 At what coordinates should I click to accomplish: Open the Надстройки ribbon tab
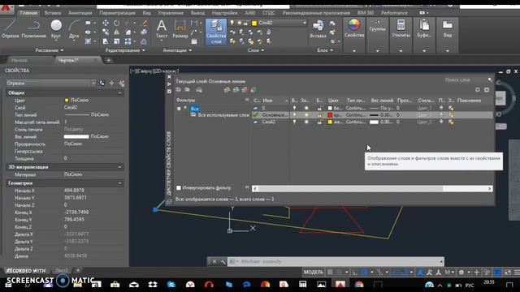(x=224, y=13)
